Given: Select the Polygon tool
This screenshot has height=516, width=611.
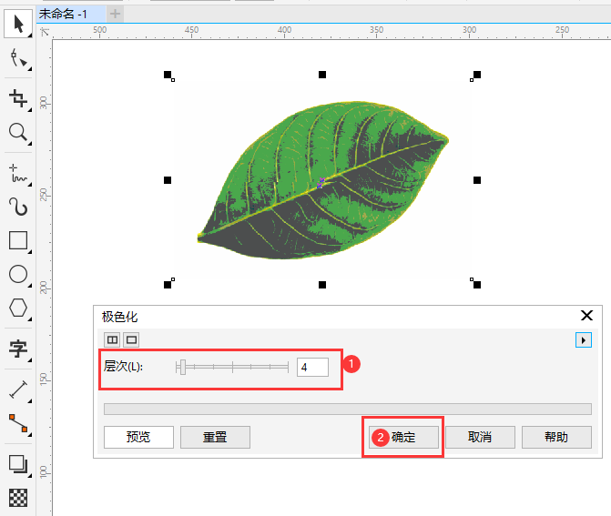Looking at the screenshot, I should [18, 308].
